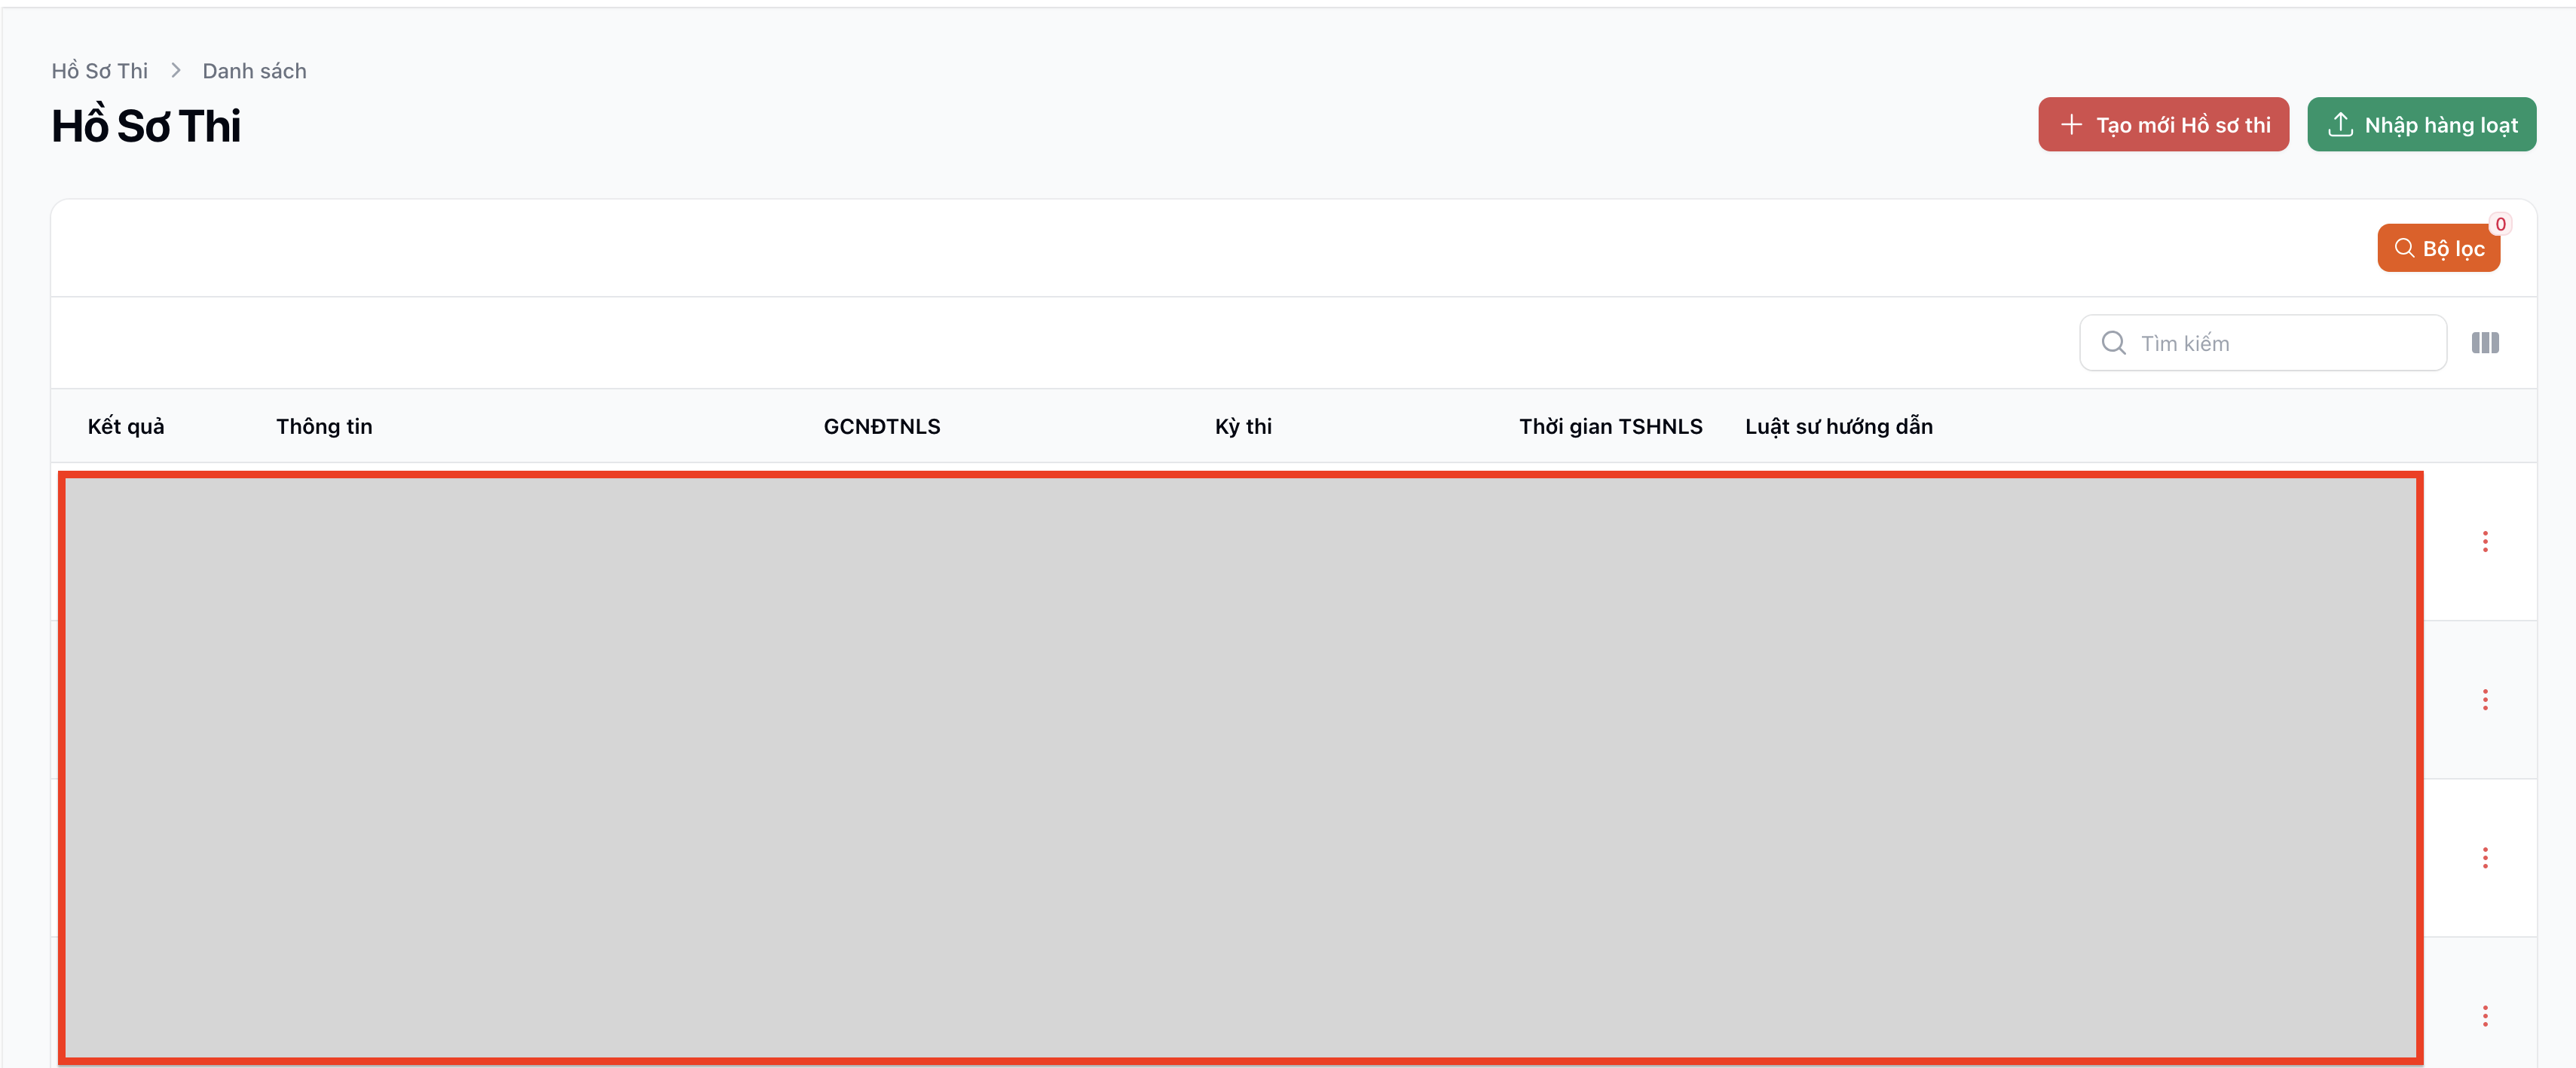The height and width of the screenshot is (1068, 2576).
Task: Click the Kết quả column header
Action: pyautogui.click(x=126, y=426)
